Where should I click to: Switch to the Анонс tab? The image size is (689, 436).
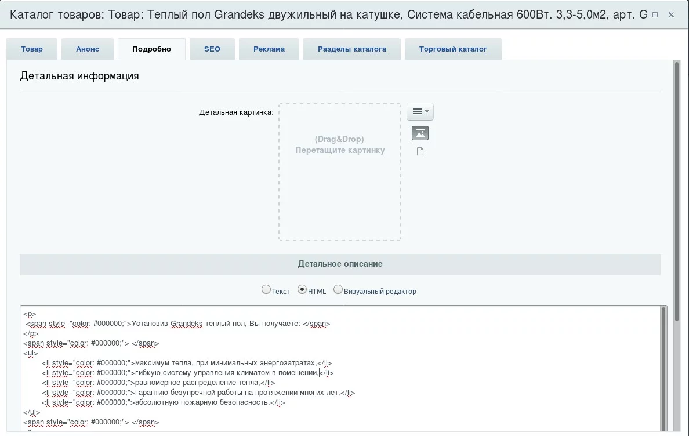(x=88, y=49)
